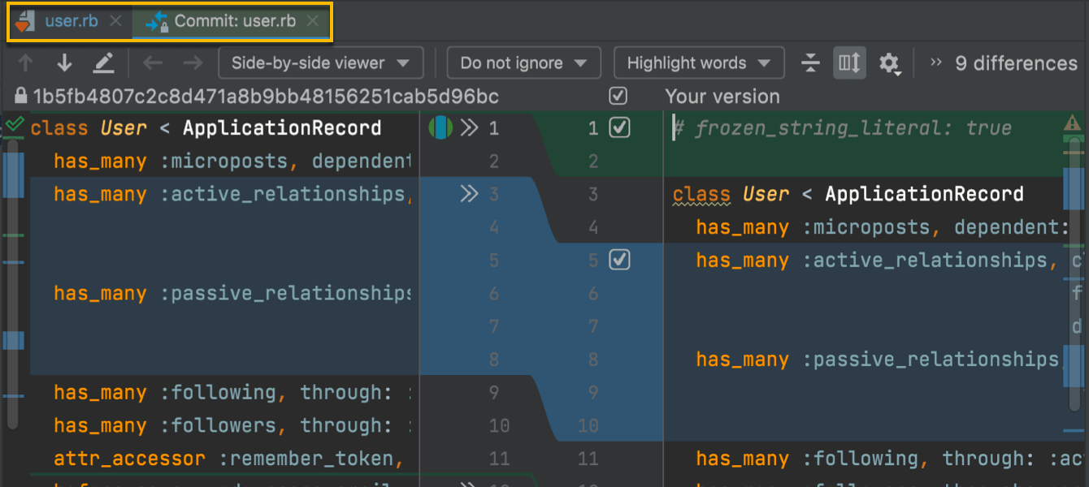Click the collapse unchanged fragments icon
The image size is (1089, 487).
tap(810, 63)
